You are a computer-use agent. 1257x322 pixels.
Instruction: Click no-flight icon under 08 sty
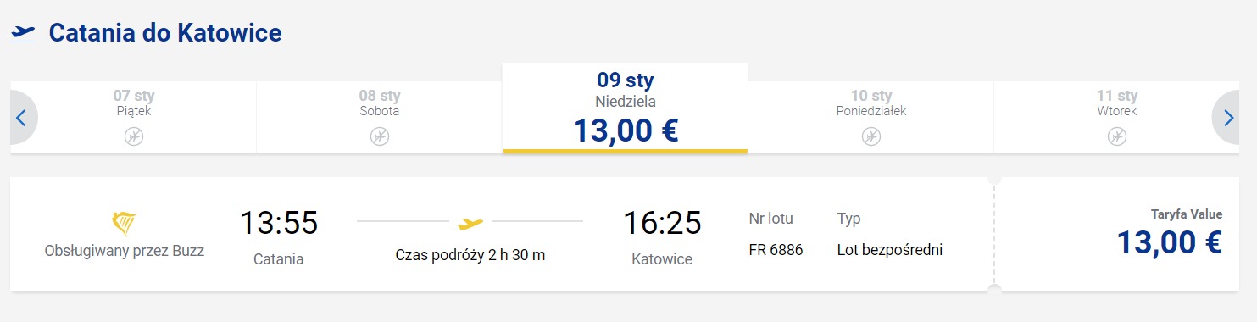pyautogui.click(x=380, y=136)
